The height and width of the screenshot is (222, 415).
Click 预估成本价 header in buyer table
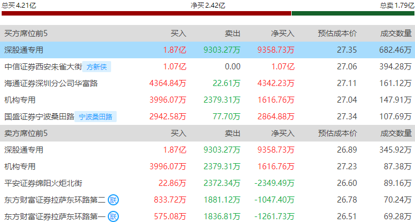tap(337, 33)
